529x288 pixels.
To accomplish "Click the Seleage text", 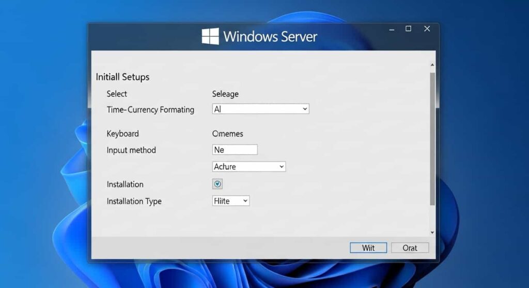I will click(225, 94).
